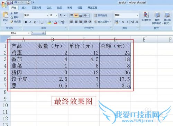Open the font size 11 dropdown

[x=56, y=15]
